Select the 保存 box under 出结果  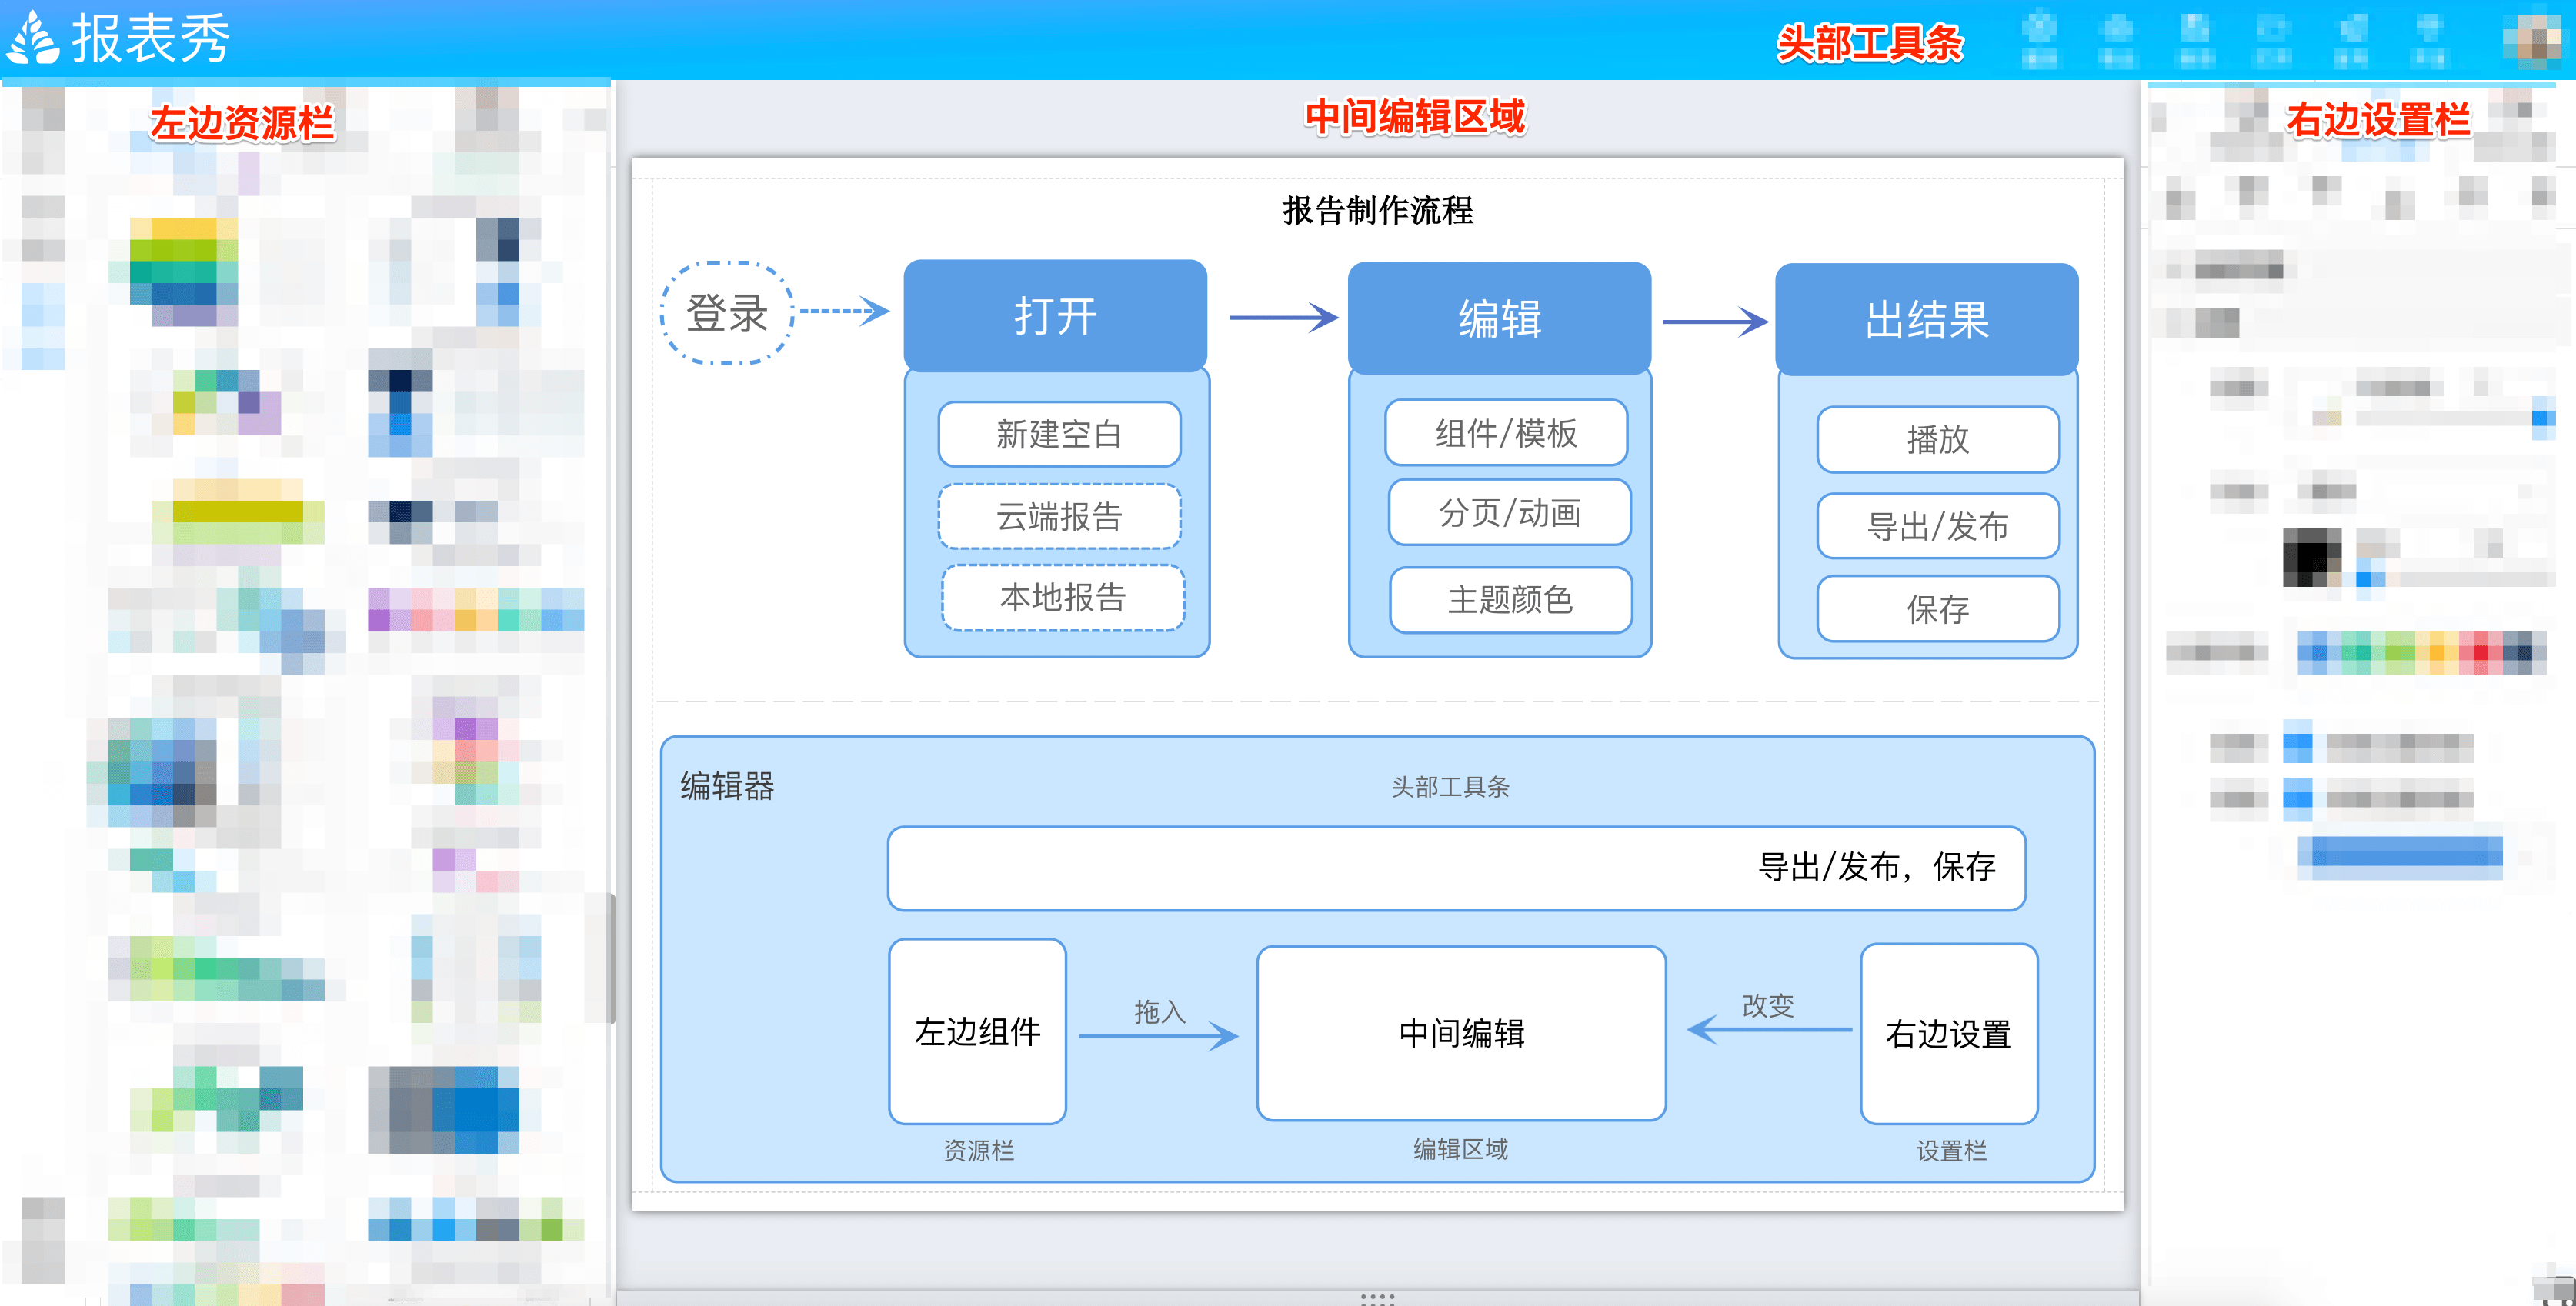1938,609
